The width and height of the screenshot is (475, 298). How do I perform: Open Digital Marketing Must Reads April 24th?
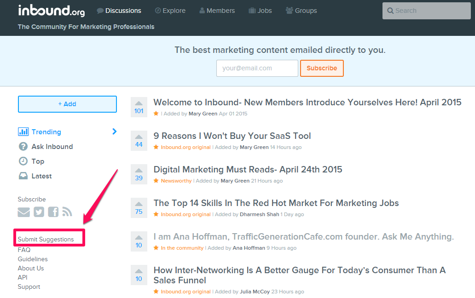click(248, 169)
